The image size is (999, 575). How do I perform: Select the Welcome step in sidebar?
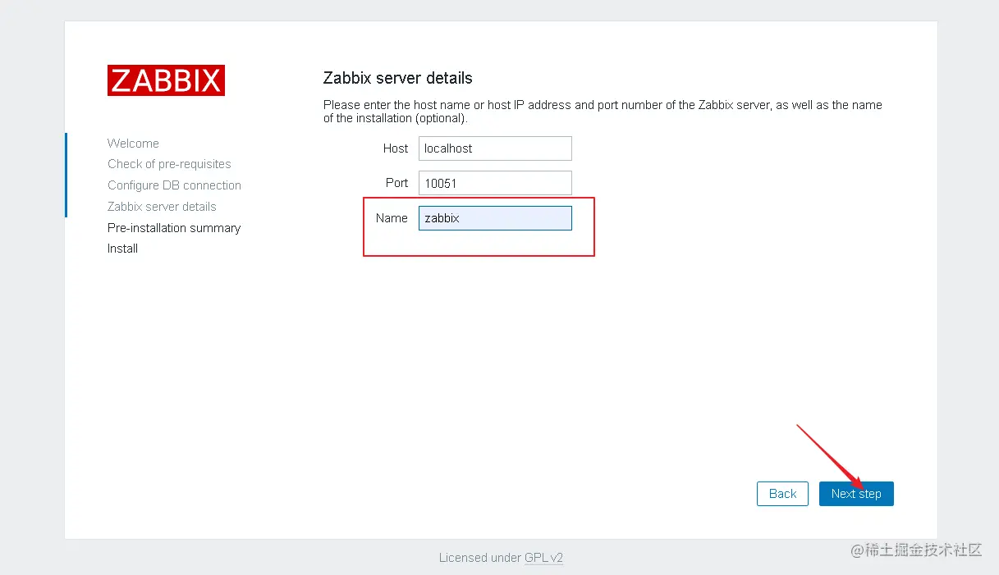133,143
